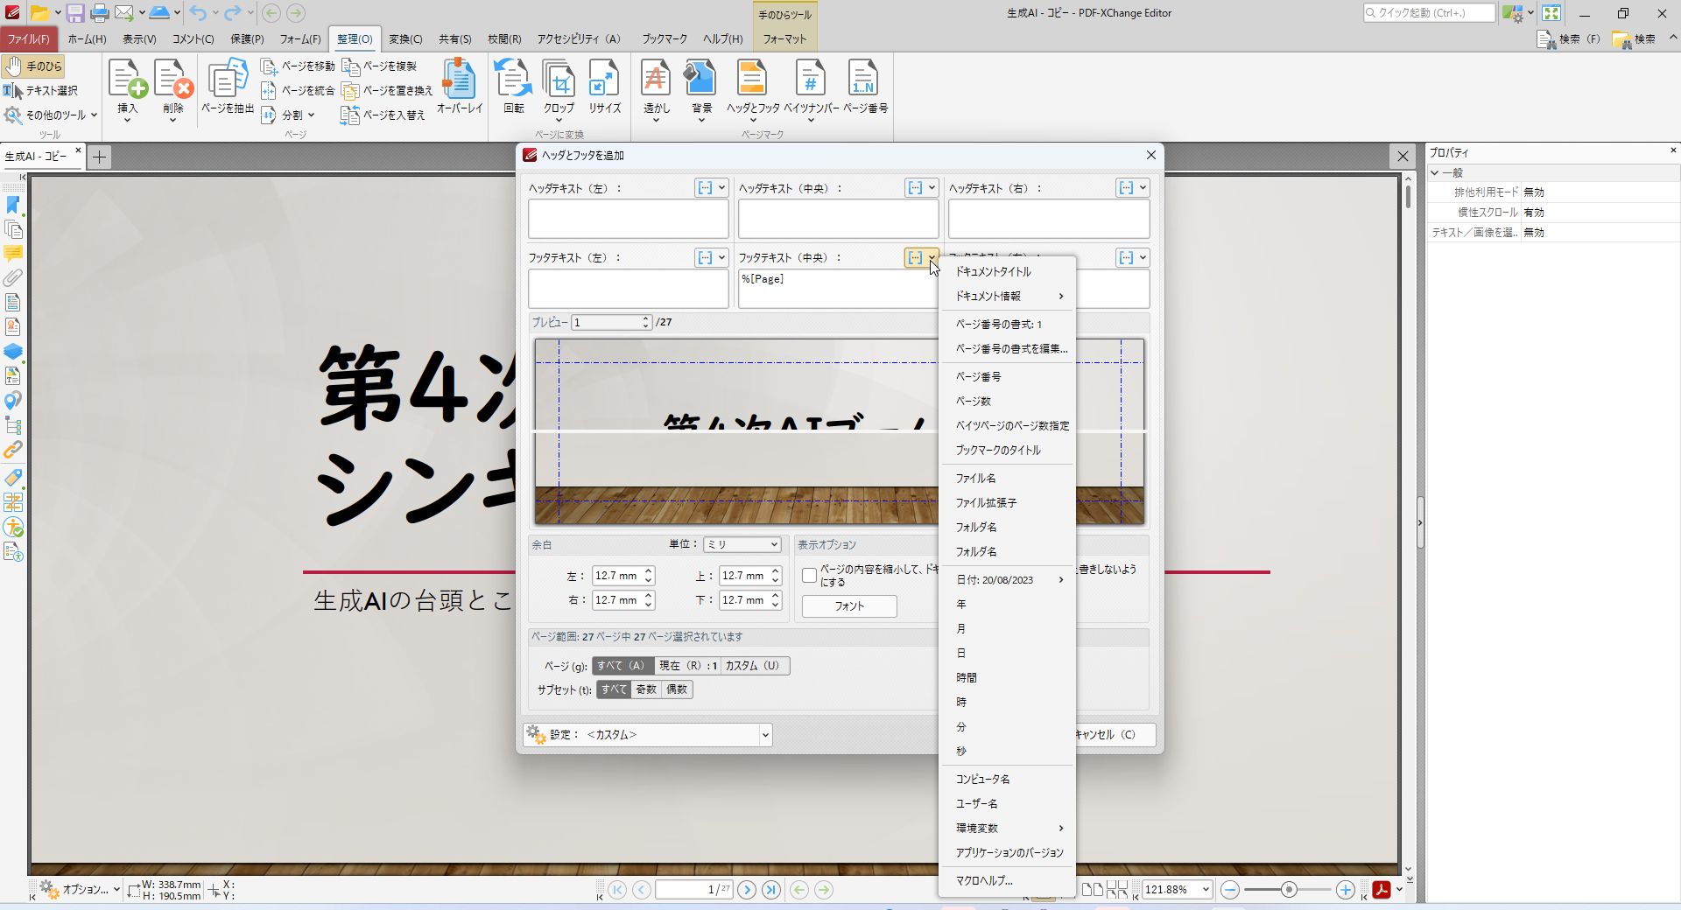Viewport: 1681px width, 910px height.
Task: Select the Odd (奇数) subset option
Action: (x=646, y=689)
